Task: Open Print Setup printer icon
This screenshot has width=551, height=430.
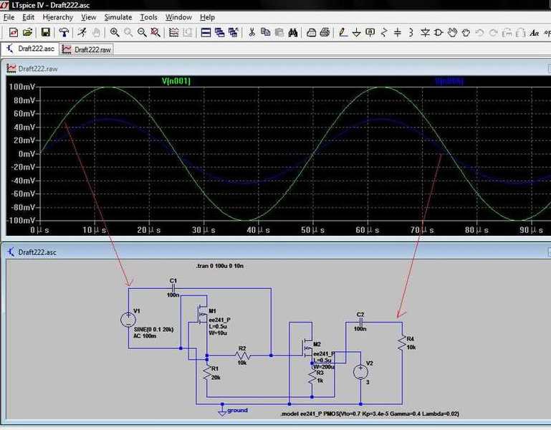Action: tap(312, 33)
